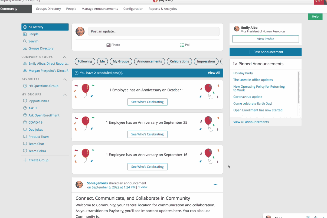The image size is (327, 218).
Task: Open Open Enrollment has now started announcement
Action: (258, 110)
